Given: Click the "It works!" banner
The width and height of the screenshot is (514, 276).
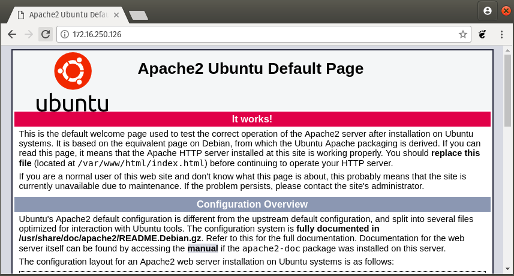Looking at the screenshot, I should [x=252, y=119].
